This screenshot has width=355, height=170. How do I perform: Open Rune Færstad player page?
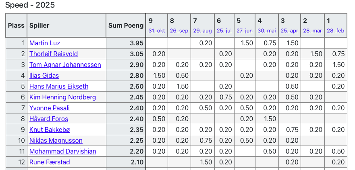(50, 162)
